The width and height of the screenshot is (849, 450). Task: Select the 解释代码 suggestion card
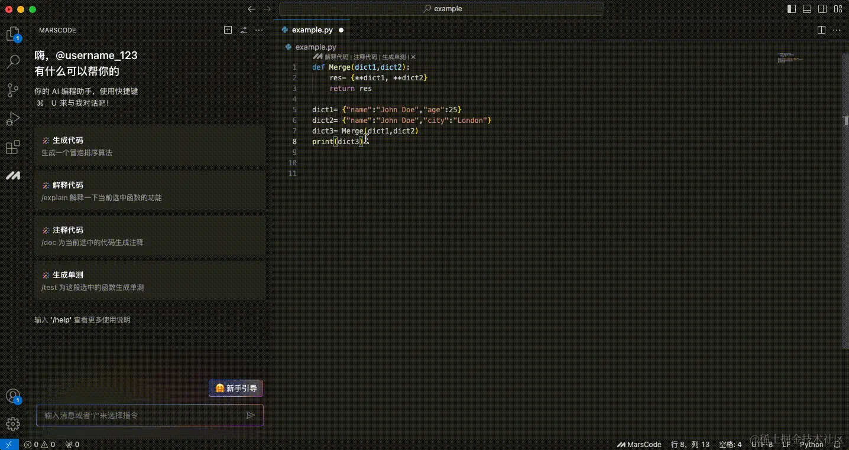[150, 191]
